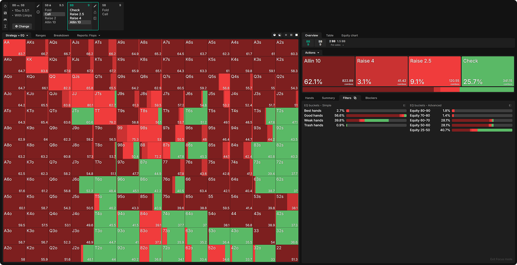
Task: Select the JTo hand cell in matrix
Action: [x=82, y=116]
